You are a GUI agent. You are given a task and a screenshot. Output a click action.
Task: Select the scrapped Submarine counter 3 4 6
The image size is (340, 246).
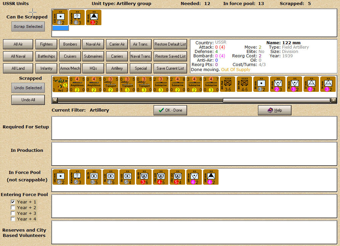[x=194, y=84]
